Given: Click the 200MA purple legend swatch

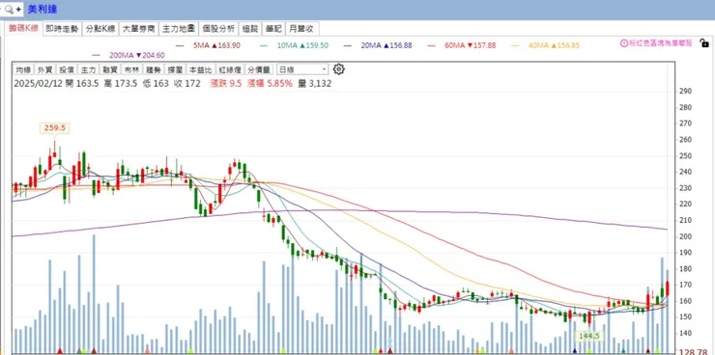Looking at the screenshot, I should (x=96, y=56).
